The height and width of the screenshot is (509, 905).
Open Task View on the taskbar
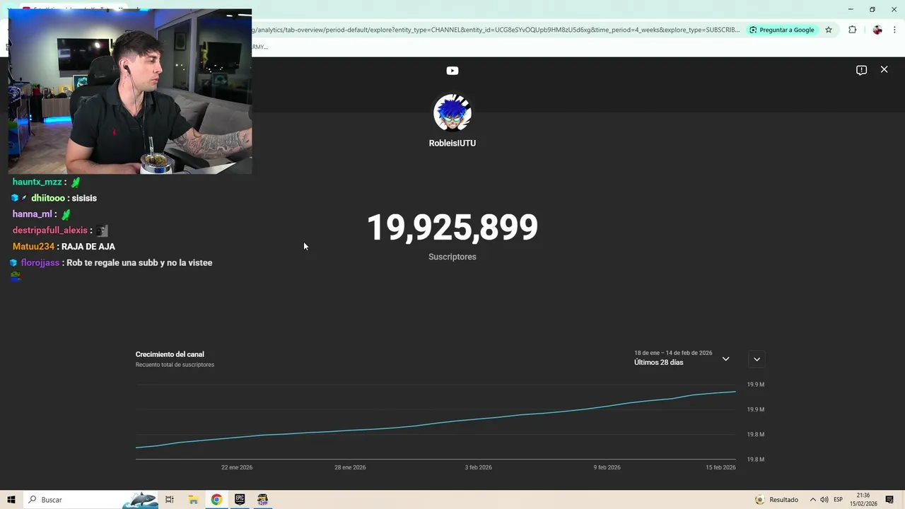click(170, 500)
